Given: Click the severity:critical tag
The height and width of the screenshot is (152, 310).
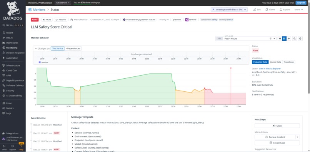Looking at the screenshot, I should (226, 20).
